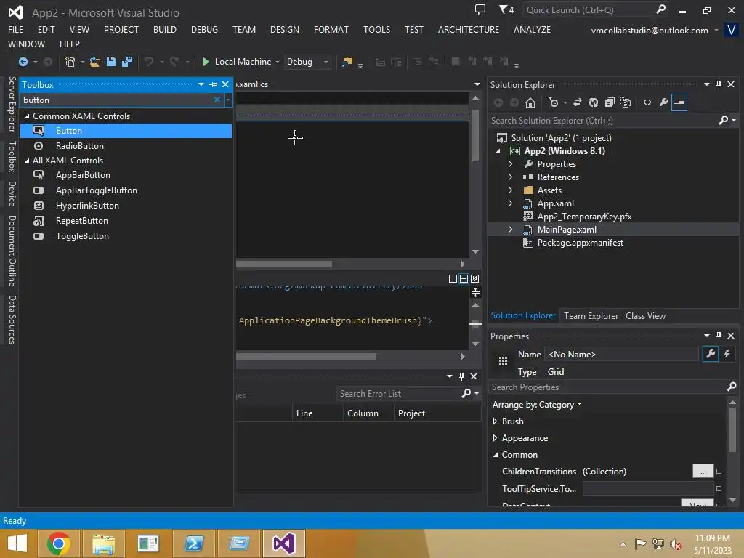Open PowerShell from the taskbar
The image size is (744, 558).
[193, 543]
